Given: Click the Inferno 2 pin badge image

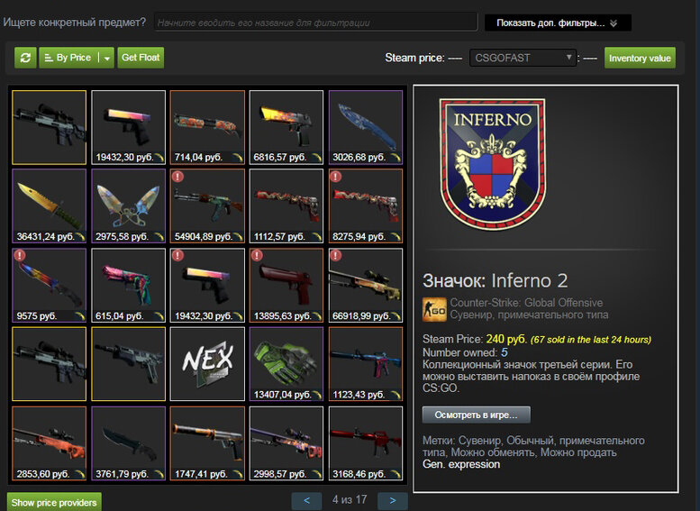Looking at the screenshot, I should (493, 164).
